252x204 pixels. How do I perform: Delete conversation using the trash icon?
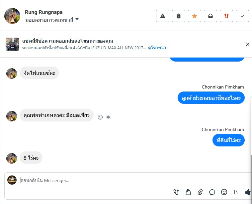(179, 16)
